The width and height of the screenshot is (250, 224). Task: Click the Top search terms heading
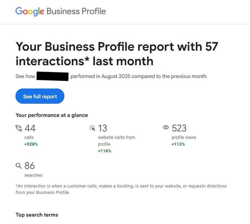point(37,215)
